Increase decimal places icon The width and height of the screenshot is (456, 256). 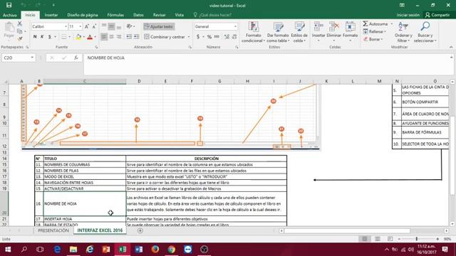(x=227, y=37)
